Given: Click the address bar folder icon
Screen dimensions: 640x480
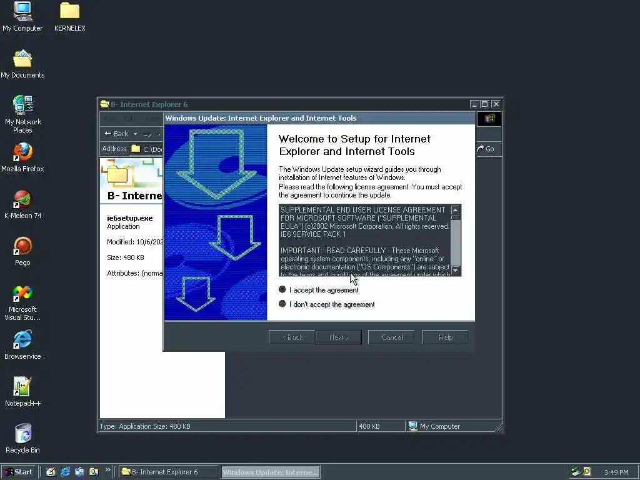Looking at the screenshot, I should (136, 149).
